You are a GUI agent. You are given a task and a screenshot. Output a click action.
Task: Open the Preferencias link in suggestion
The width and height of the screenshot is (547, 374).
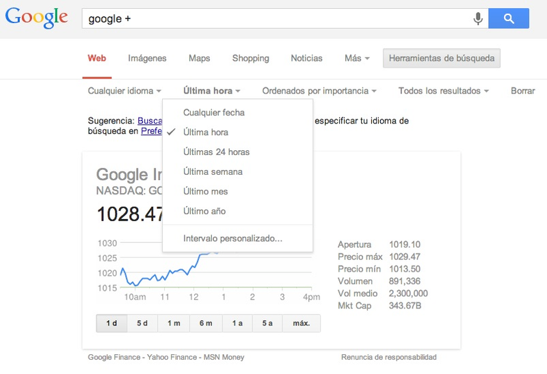(x=151, y=131)
